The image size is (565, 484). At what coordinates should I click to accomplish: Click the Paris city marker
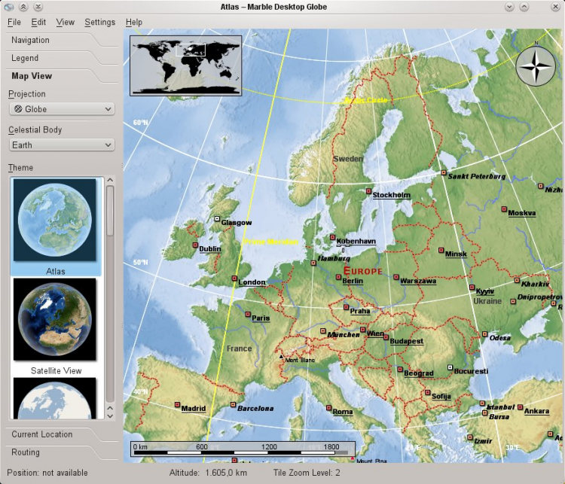248,315
